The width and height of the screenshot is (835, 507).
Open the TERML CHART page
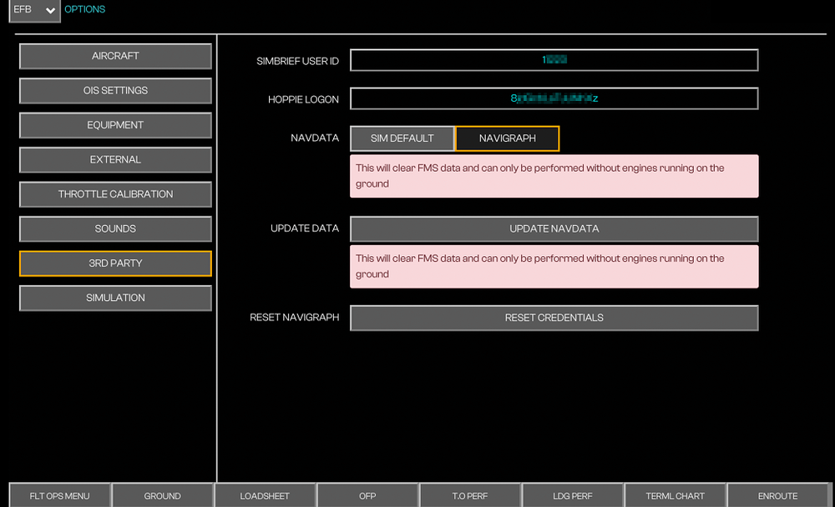point(675,495)
